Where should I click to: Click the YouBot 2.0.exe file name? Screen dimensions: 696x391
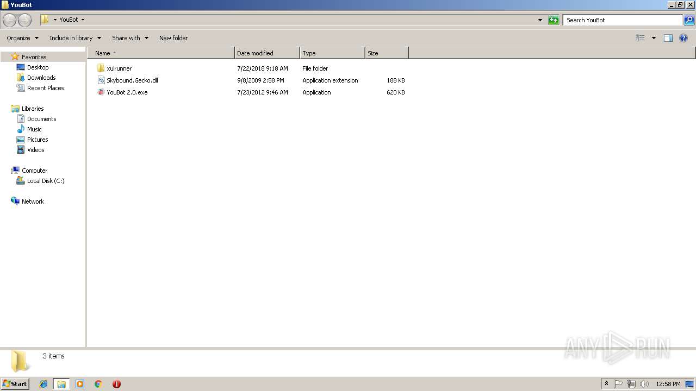(x=127, y=92)
